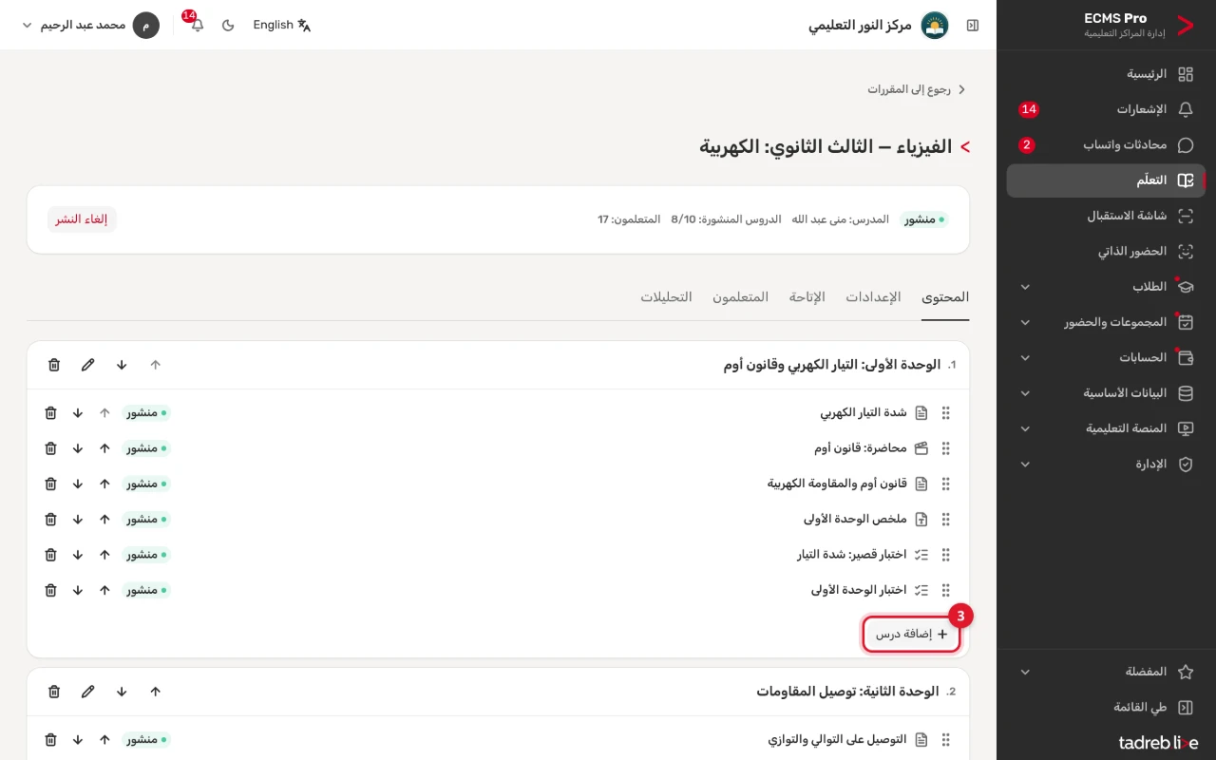1216x760 pixels.
Task: Open الإشعارات in sidebar
Action: tap(1106, 109)
